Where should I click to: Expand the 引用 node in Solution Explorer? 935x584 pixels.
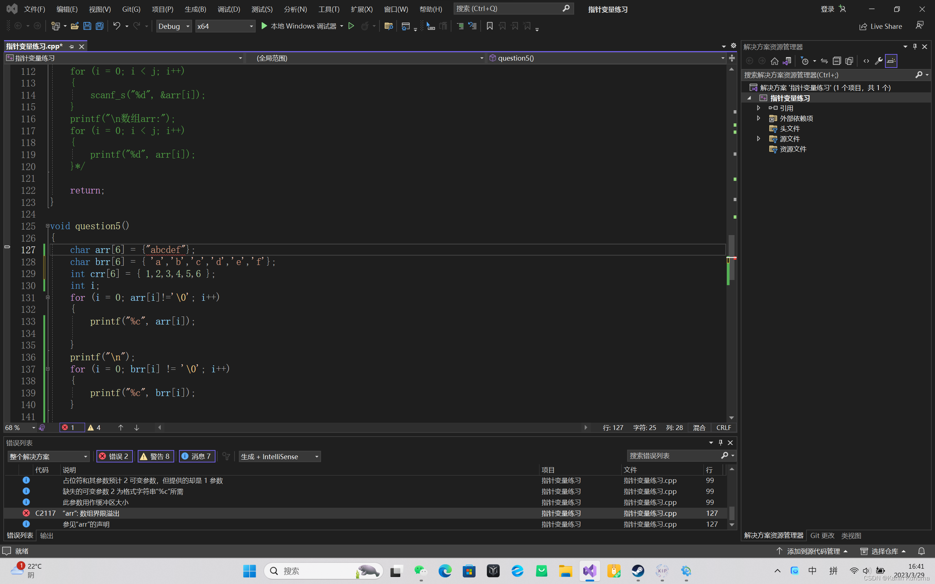[759, 108]
